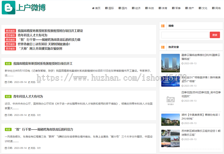Open thumbnail of 朗诗雅乐云庭 collage
This screenshot has height=154, width=224.
[x=170, y=138]
